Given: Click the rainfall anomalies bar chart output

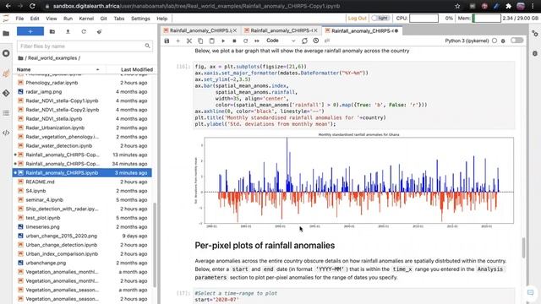Looking at the screenshot, I should point(354,180).
